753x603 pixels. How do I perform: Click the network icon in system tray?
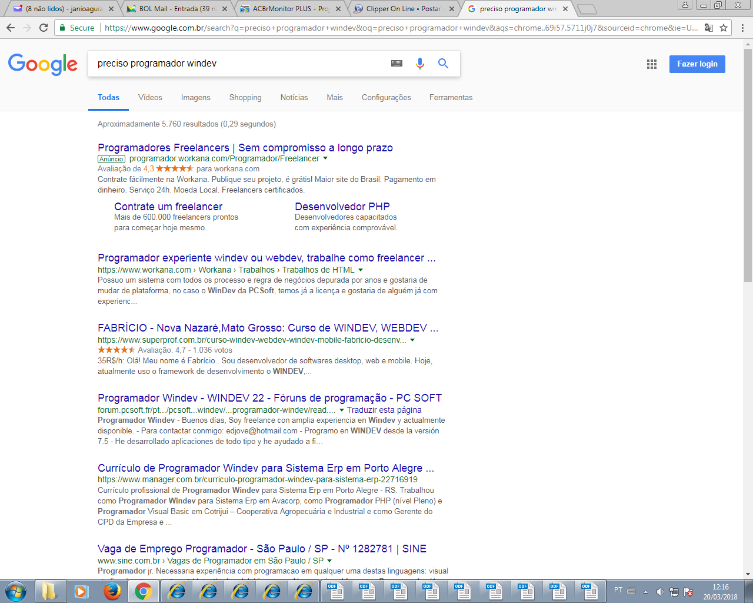click(x=674, y=591)
